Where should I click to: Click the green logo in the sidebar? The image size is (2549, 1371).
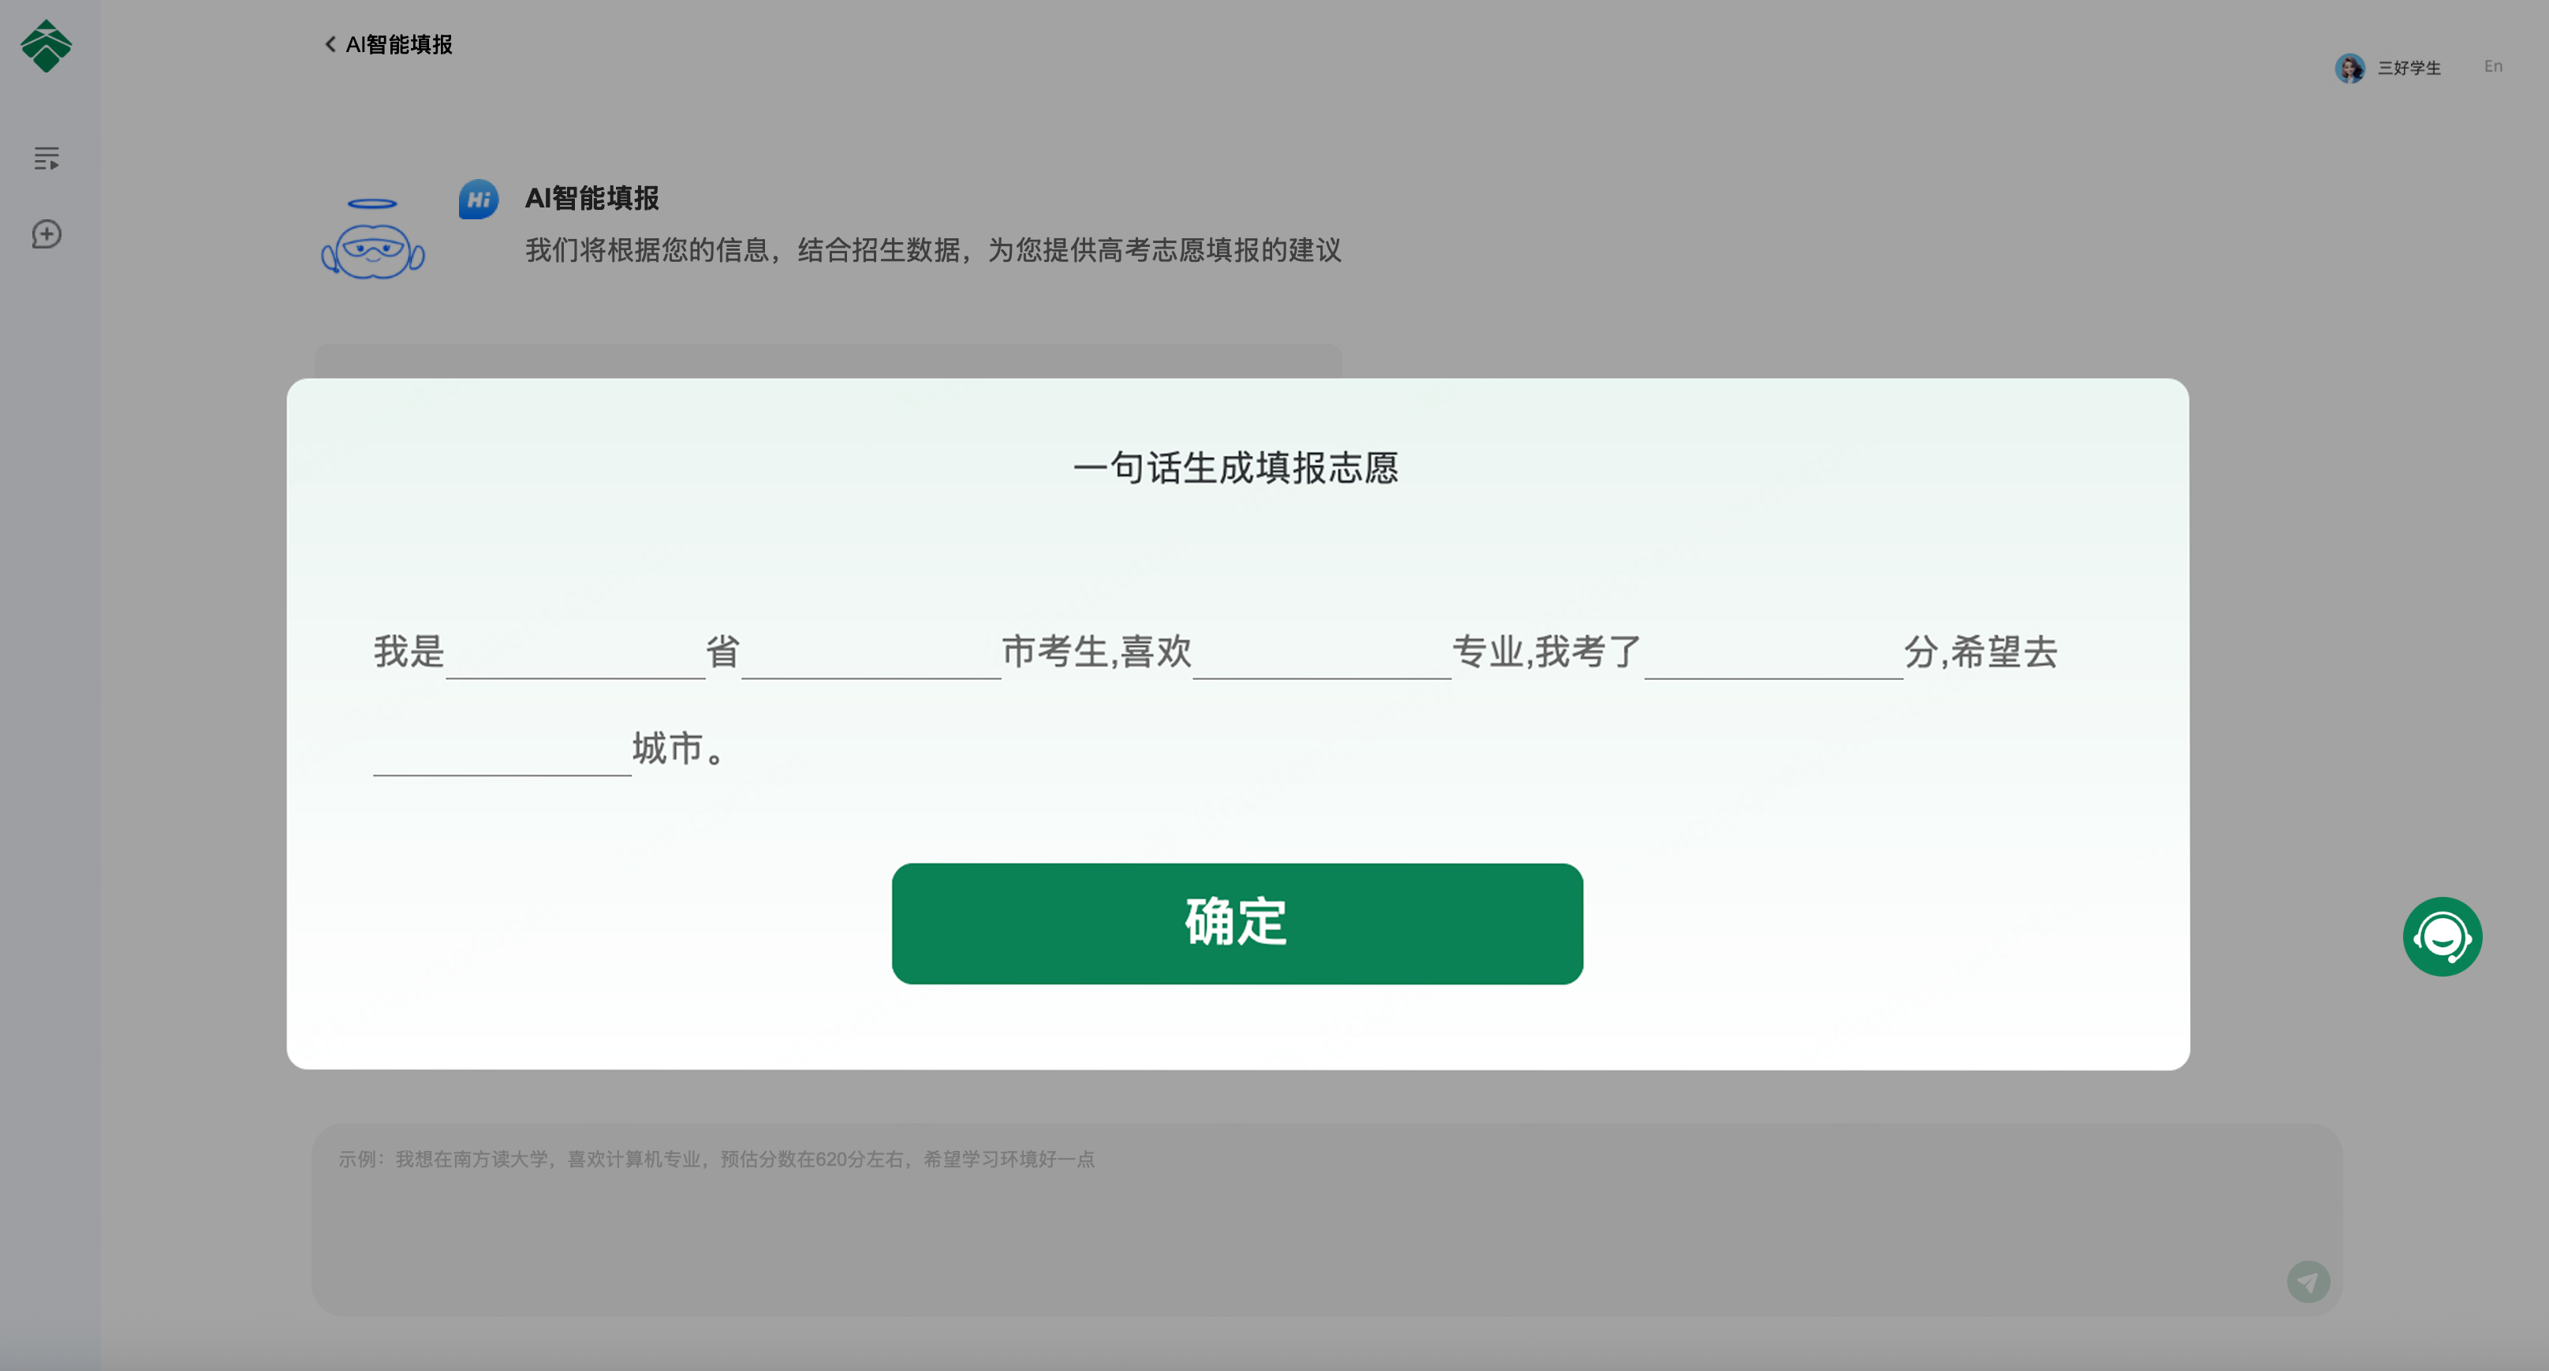coord(46,47)
